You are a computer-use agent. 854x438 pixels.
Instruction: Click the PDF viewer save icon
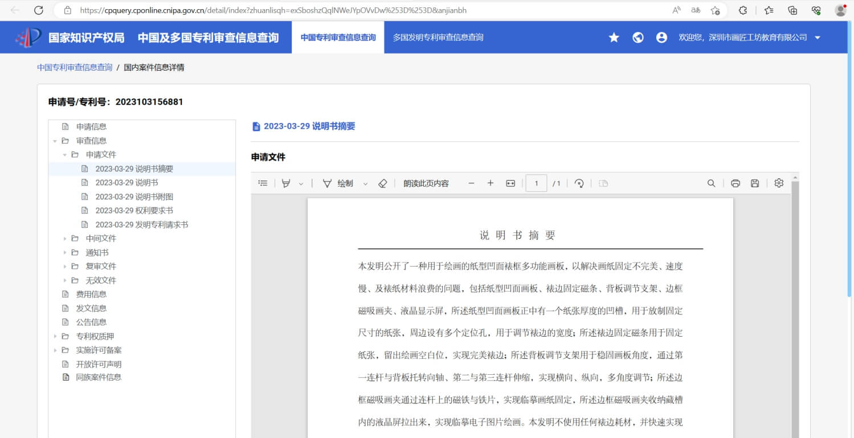[754, 183]
